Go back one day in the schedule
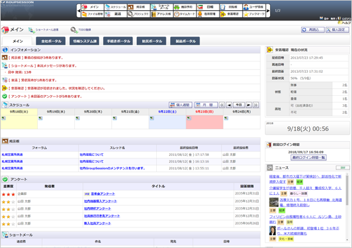This screenshot has width=352, height=248. pyautogui.click(x=229, y=105)
